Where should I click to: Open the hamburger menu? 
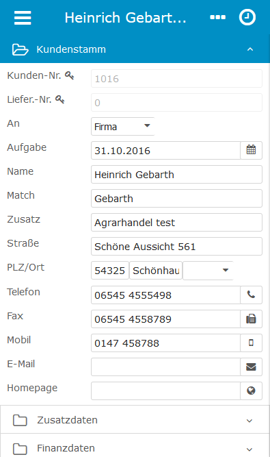point(23,18)
